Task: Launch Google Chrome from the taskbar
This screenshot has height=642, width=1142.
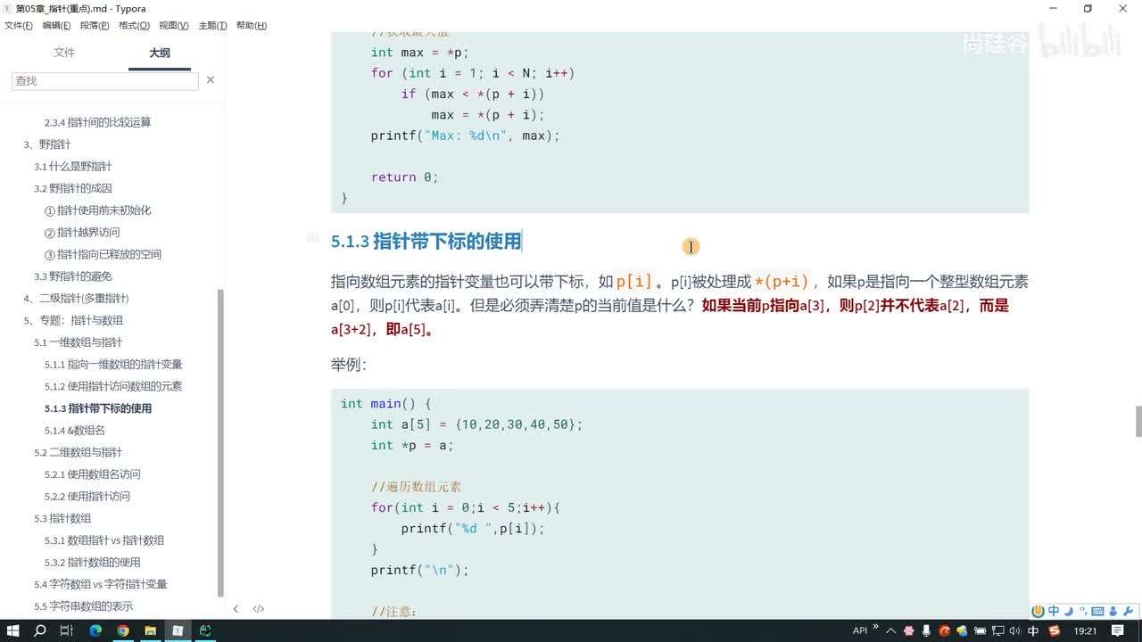Action: (x=123, y=630)
